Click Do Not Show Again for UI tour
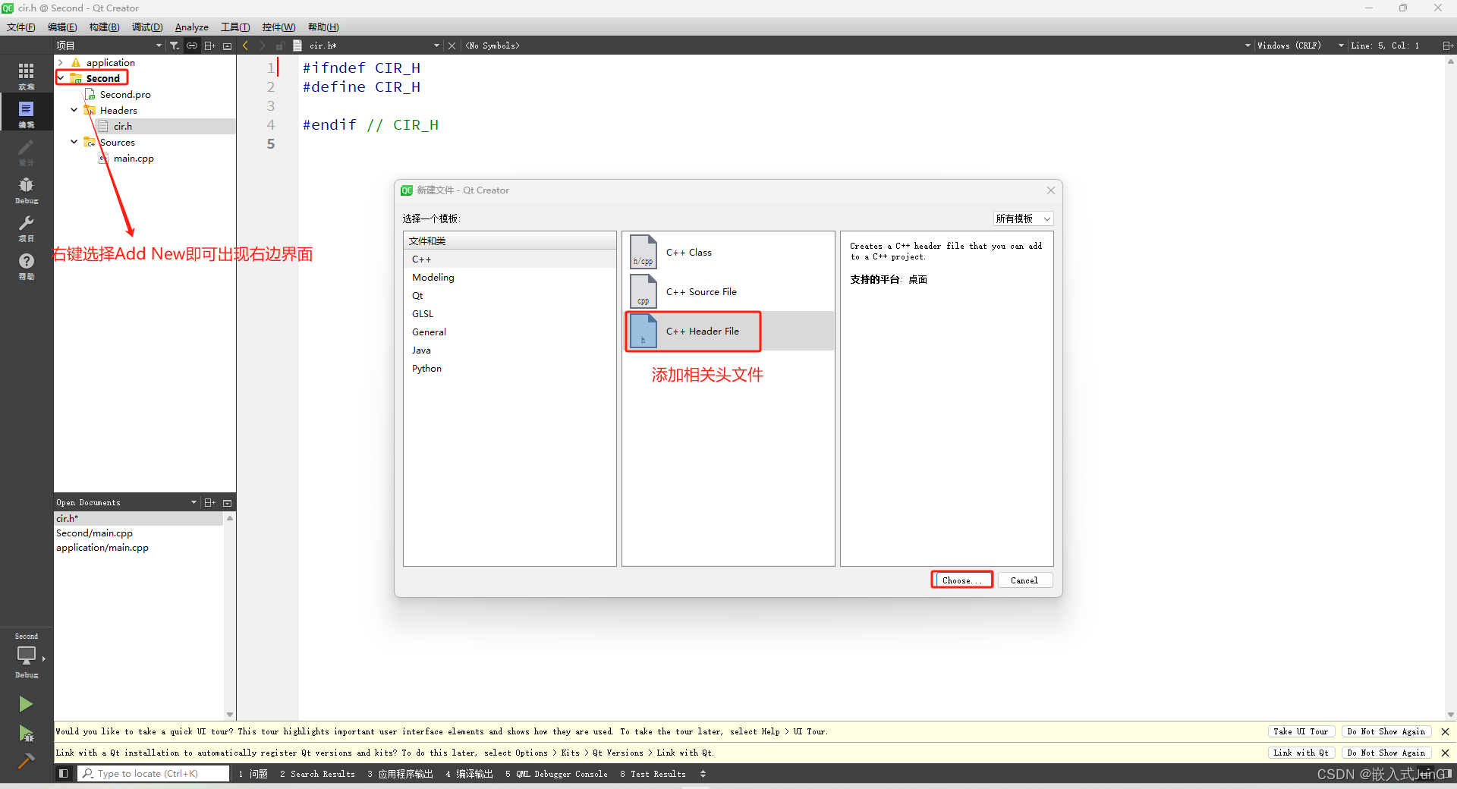 tap(1386, 731)
